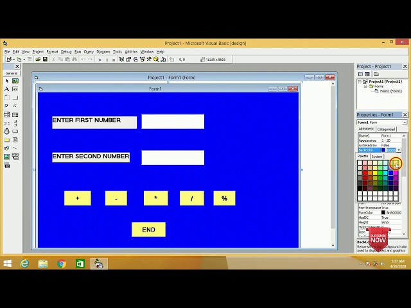
Task: Select the Line control tool
Action: click(15, 148)
